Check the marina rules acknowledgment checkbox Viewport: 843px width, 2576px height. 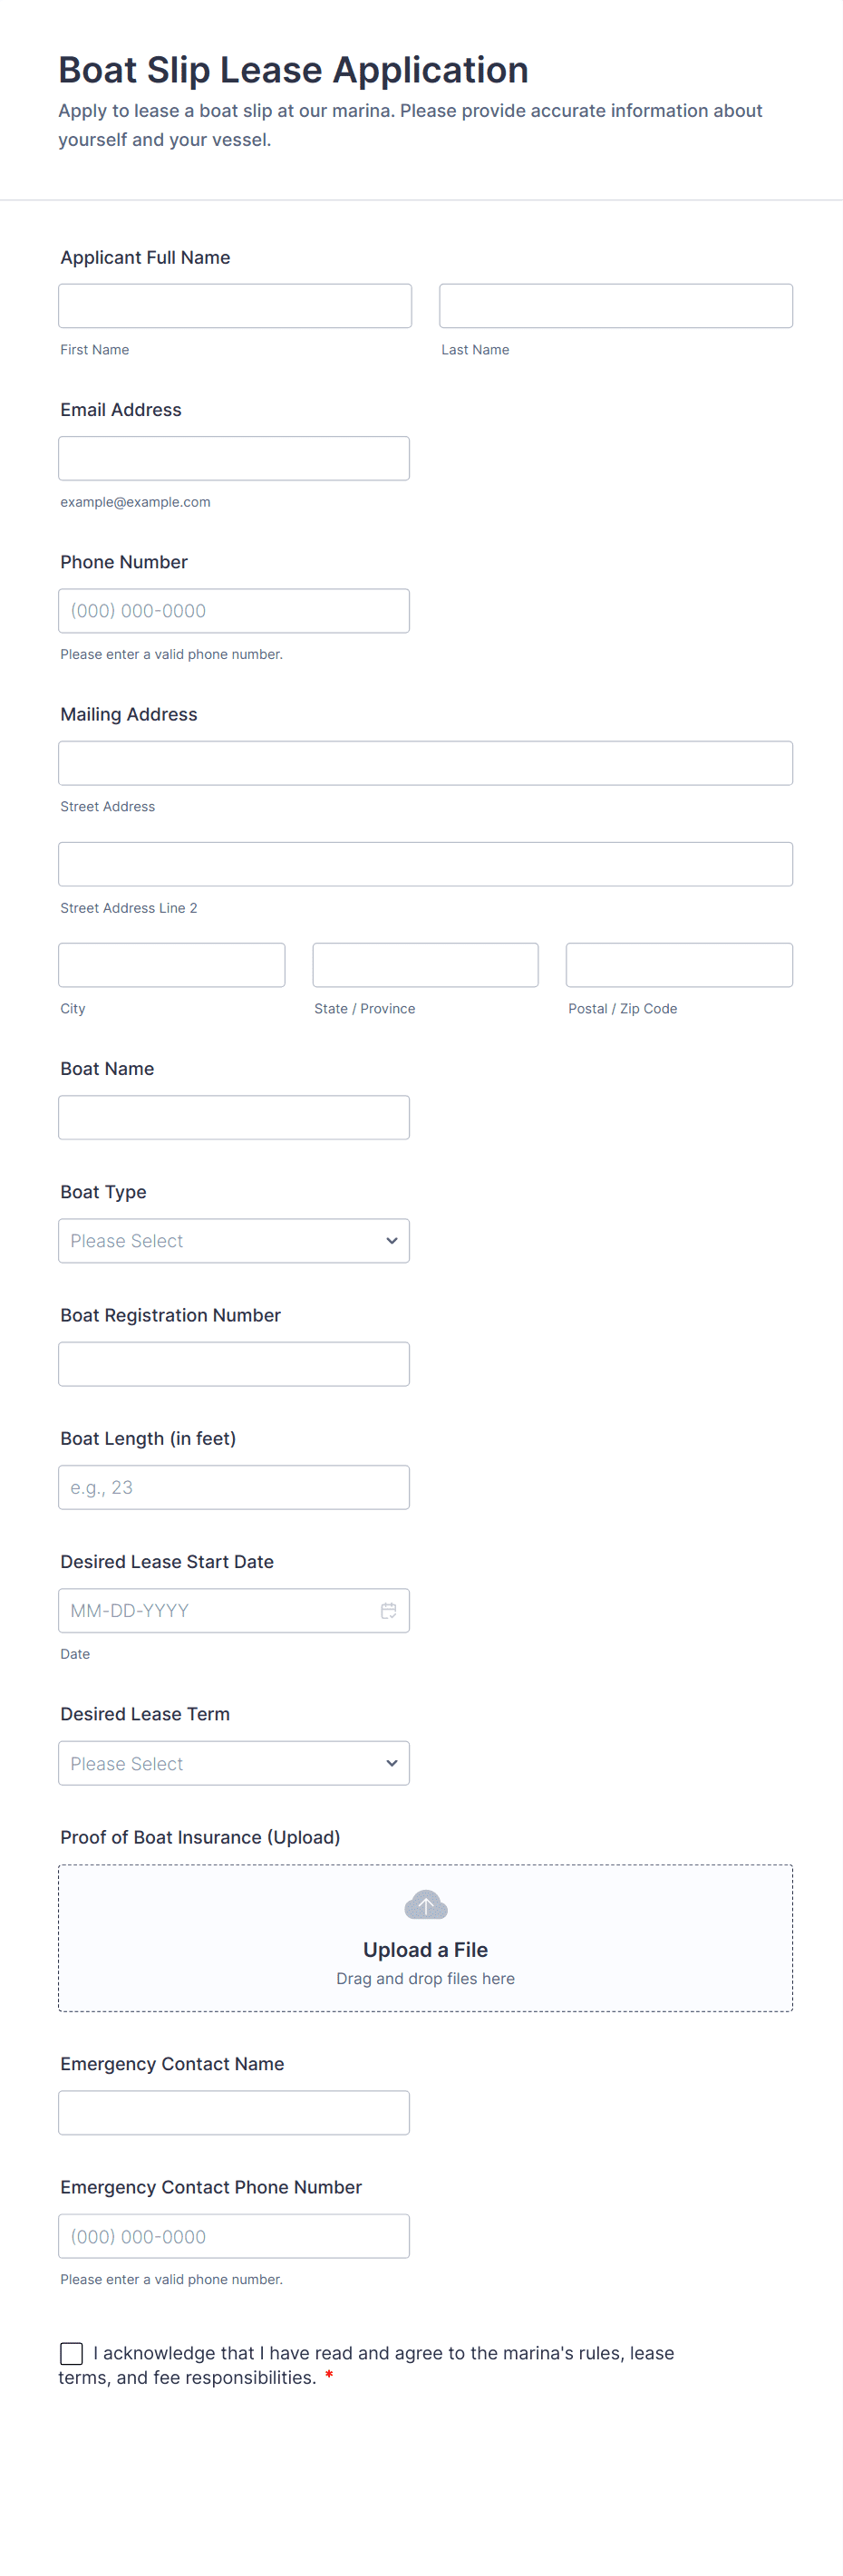pos(72,2353)
